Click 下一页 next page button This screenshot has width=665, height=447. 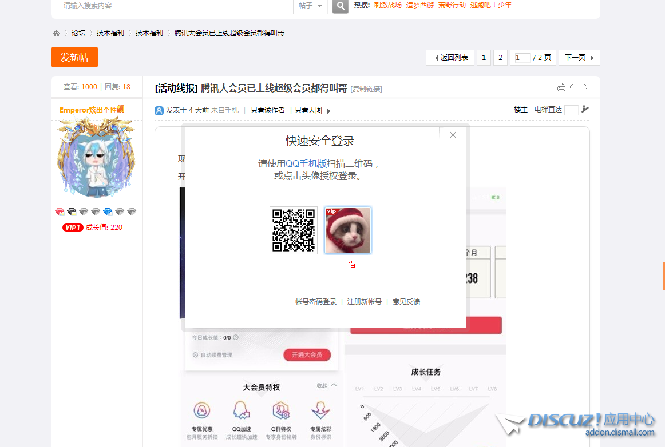click(579, 58)
